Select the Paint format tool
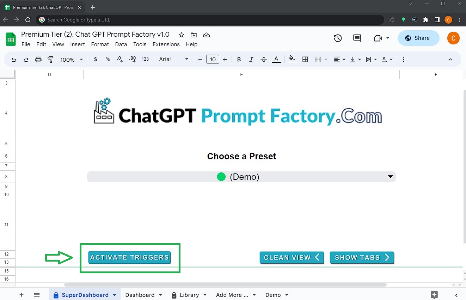Viewport: 466px width, 300px height. 50,59
